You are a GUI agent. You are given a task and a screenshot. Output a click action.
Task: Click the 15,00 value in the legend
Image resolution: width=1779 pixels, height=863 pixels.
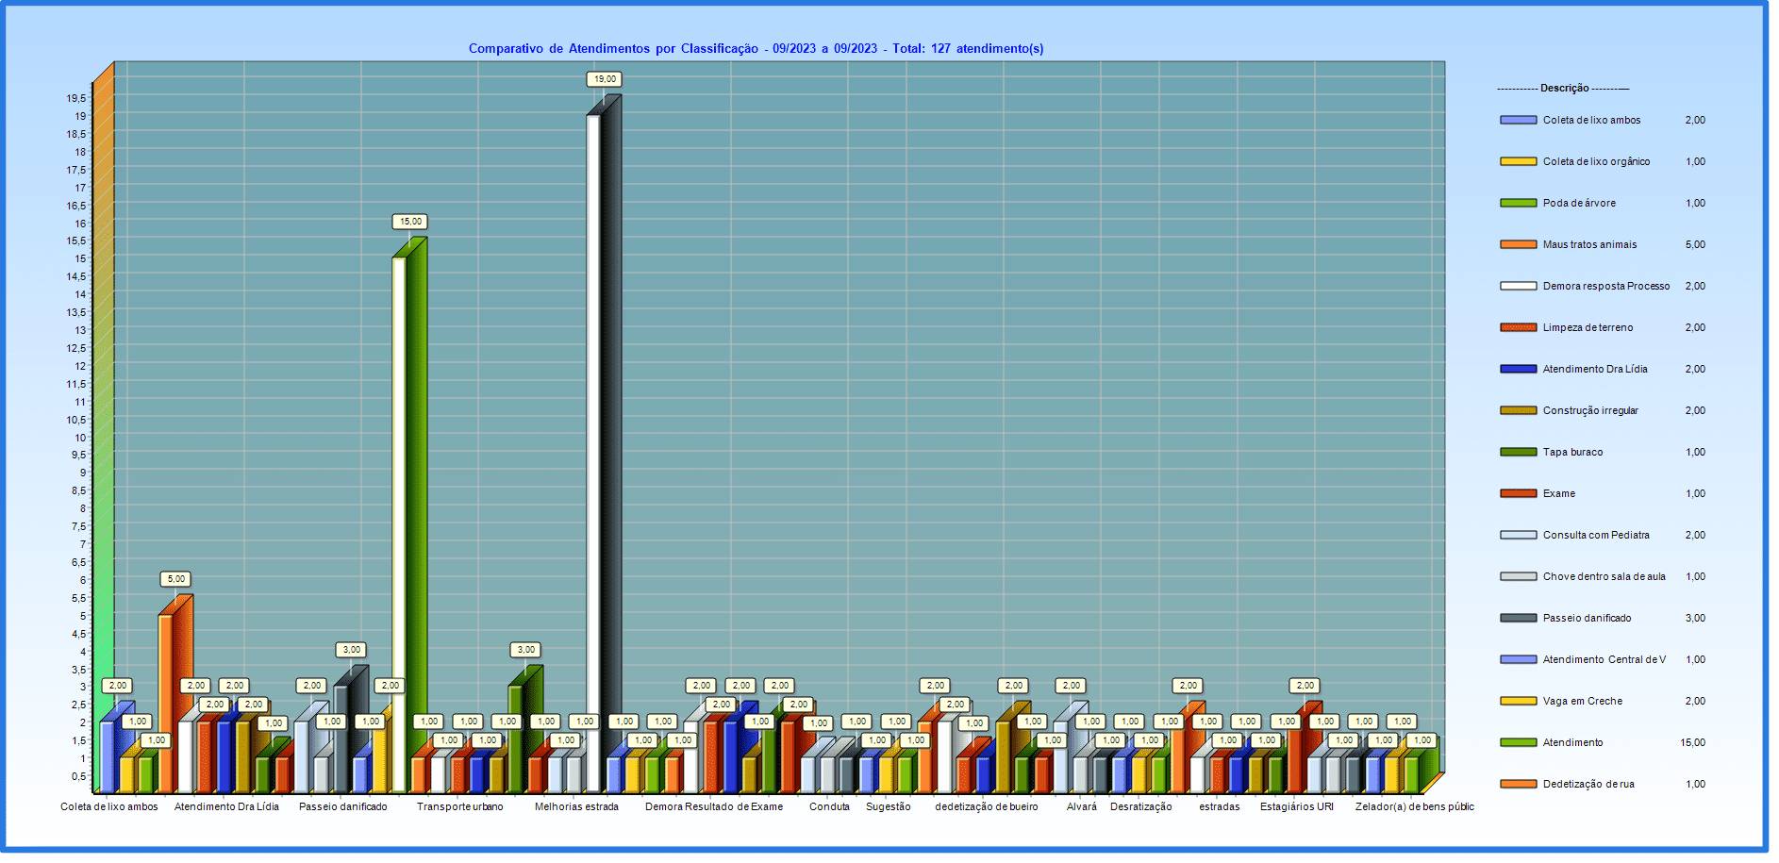(1692, 742)
